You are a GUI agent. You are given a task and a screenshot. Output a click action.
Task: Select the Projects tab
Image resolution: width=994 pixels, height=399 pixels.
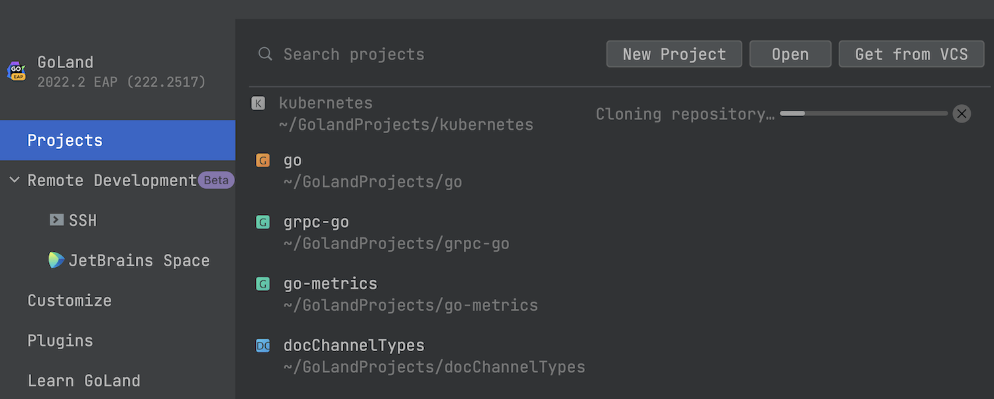pos(65,141)
